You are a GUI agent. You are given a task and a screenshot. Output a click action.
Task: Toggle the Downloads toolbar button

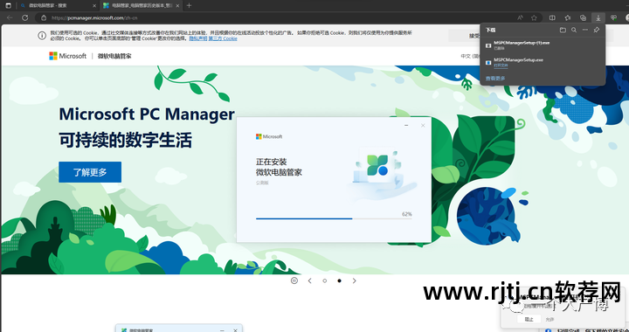tap(598, 17)
